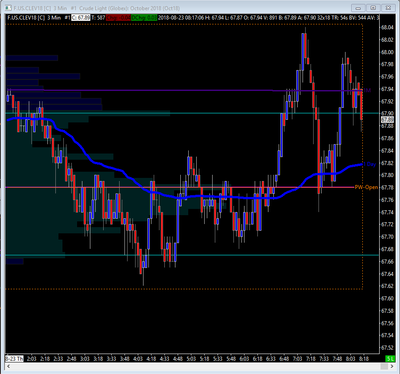This screenshot has width=400, height=374.
Task: Click the 'V: 891' volume value
Action: click(270, 18)
